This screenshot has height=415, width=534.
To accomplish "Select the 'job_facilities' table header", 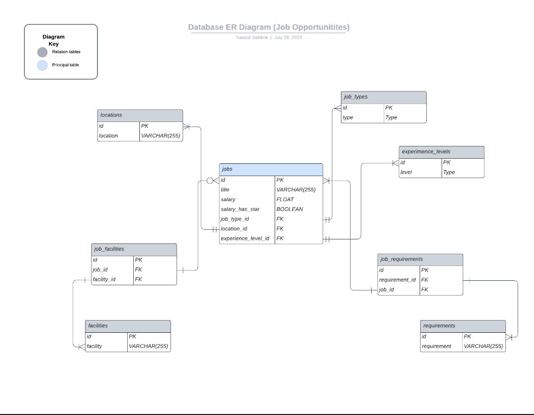I will click(134, 250).
